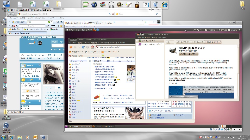Click Yahoo! JAPAN Mozilla taskbar entry in Ubuntu panel
Screen dimensions: 250x140
103,126
